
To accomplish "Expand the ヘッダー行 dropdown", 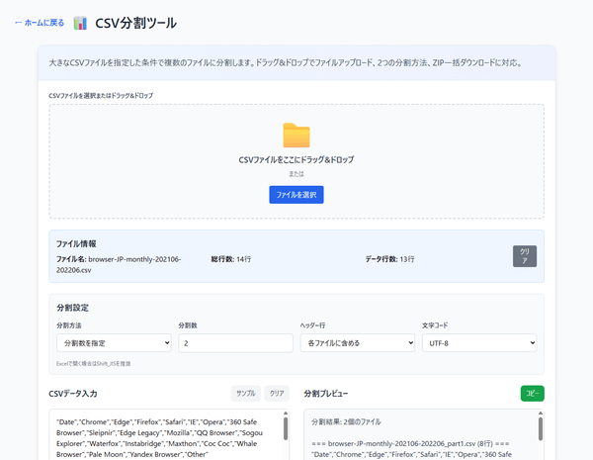I will coord(357,342).
